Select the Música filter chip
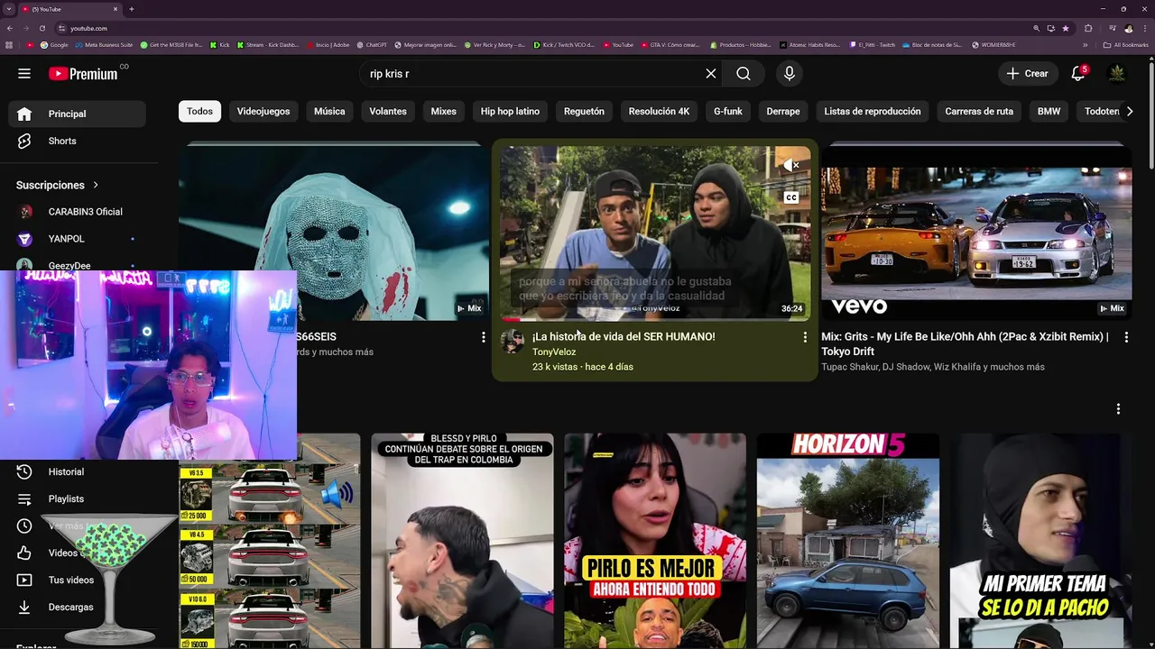This screenshot has height=649, width=1155. point(329,112)
